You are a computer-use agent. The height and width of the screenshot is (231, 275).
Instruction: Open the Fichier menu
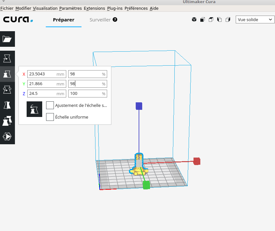tap(7, 8)
